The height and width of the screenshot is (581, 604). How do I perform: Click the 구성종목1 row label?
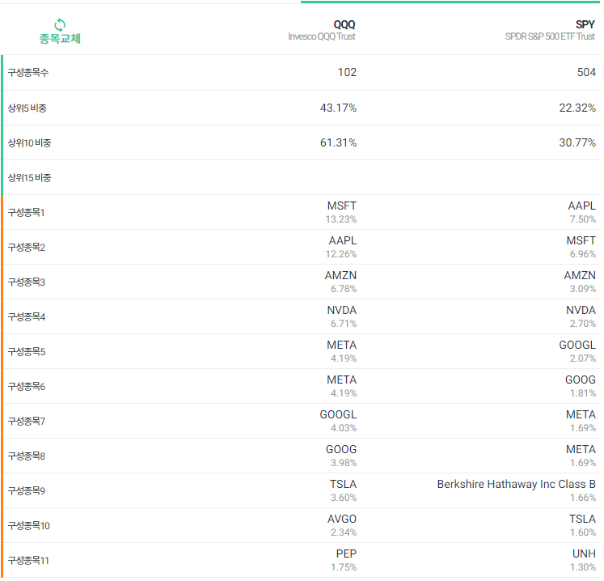click(26, 213)
